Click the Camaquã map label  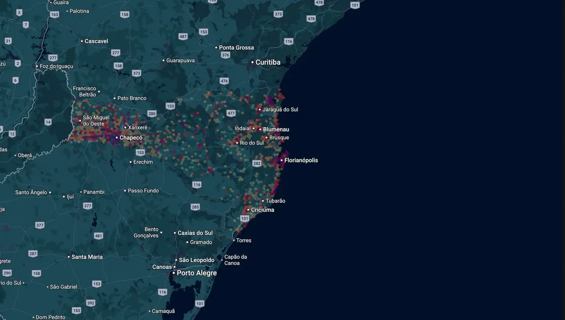(163, 311)
